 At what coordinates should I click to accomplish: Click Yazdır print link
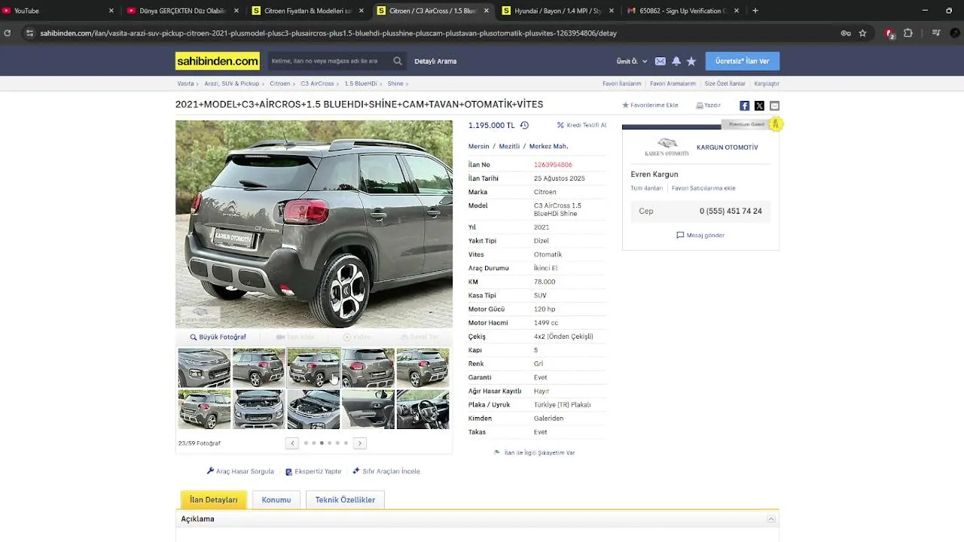pyautogui.click(x=709, y=105)
